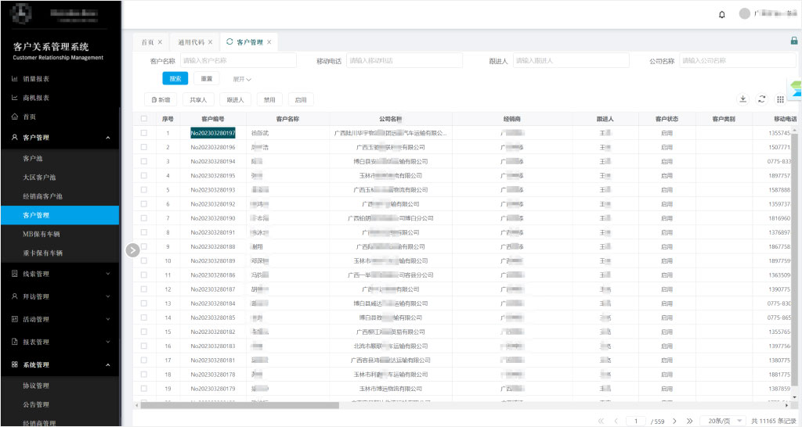802x427 pixels.
Task: Jump to the first page double arrow
Action: pos(601,421)
